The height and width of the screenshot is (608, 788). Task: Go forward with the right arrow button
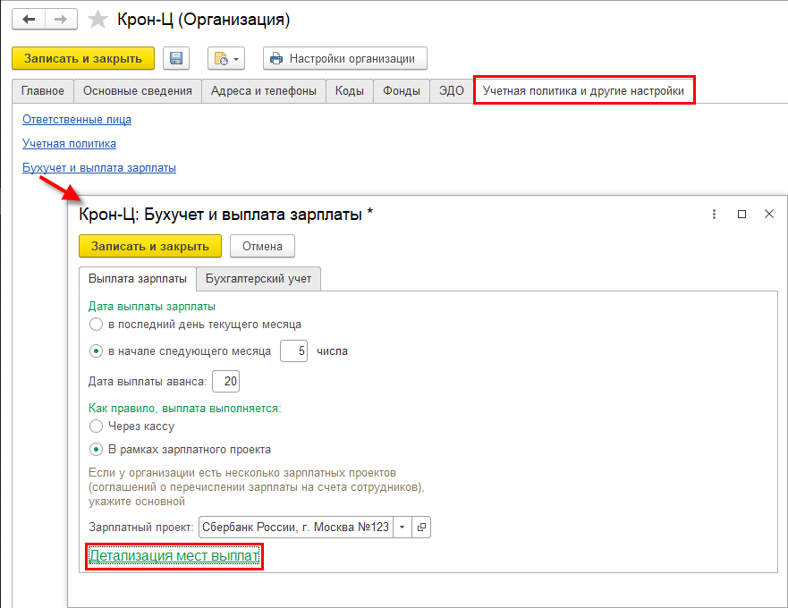point(61,20)
